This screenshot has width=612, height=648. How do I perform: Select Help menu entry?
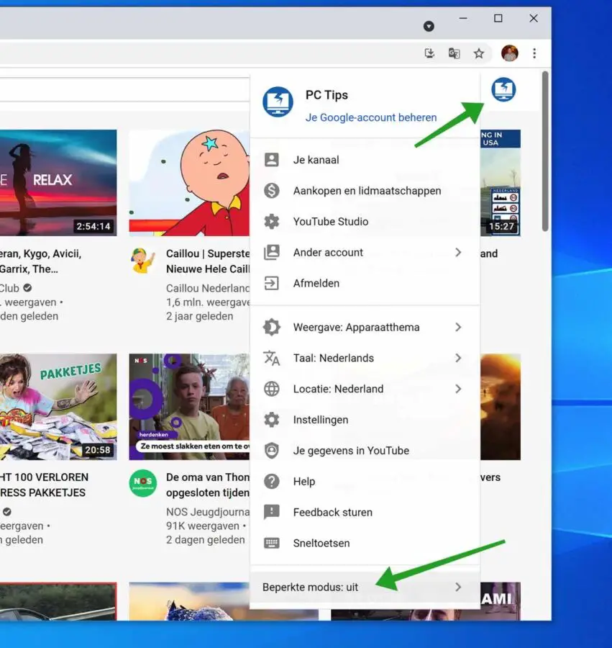[365, 481]
